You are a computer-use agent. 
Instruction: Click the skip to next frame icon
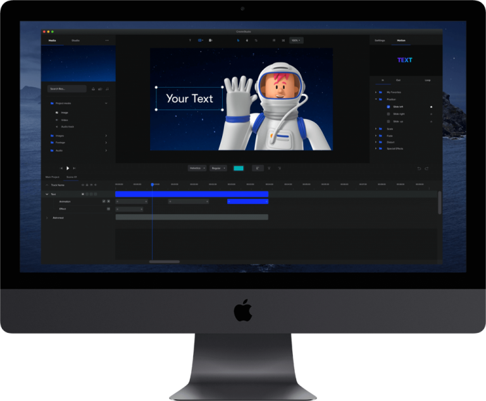click(75, 168)
